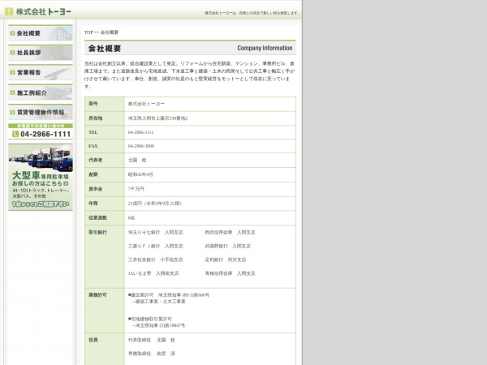Select the 従業員数 value 8名

pyautogui.click(x=131, y=218)
